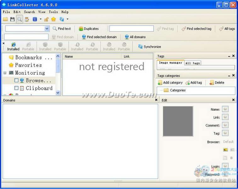Toggle the Clipboard checkbox

16,88
